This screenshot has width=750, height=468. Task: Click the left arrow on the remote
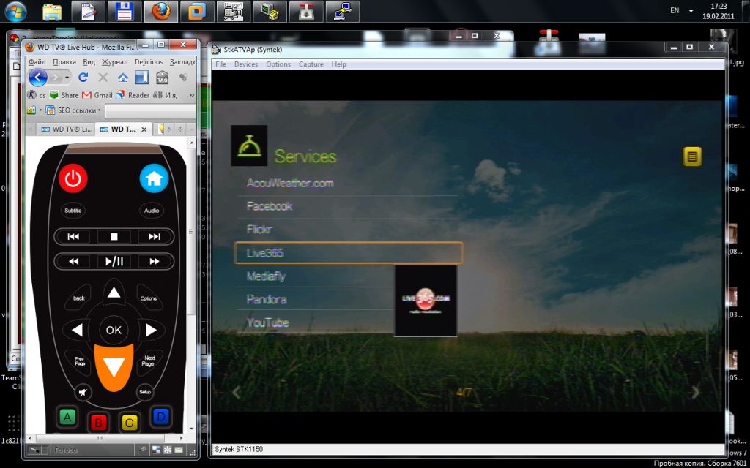pyautogui.click(x=77, y=330)
